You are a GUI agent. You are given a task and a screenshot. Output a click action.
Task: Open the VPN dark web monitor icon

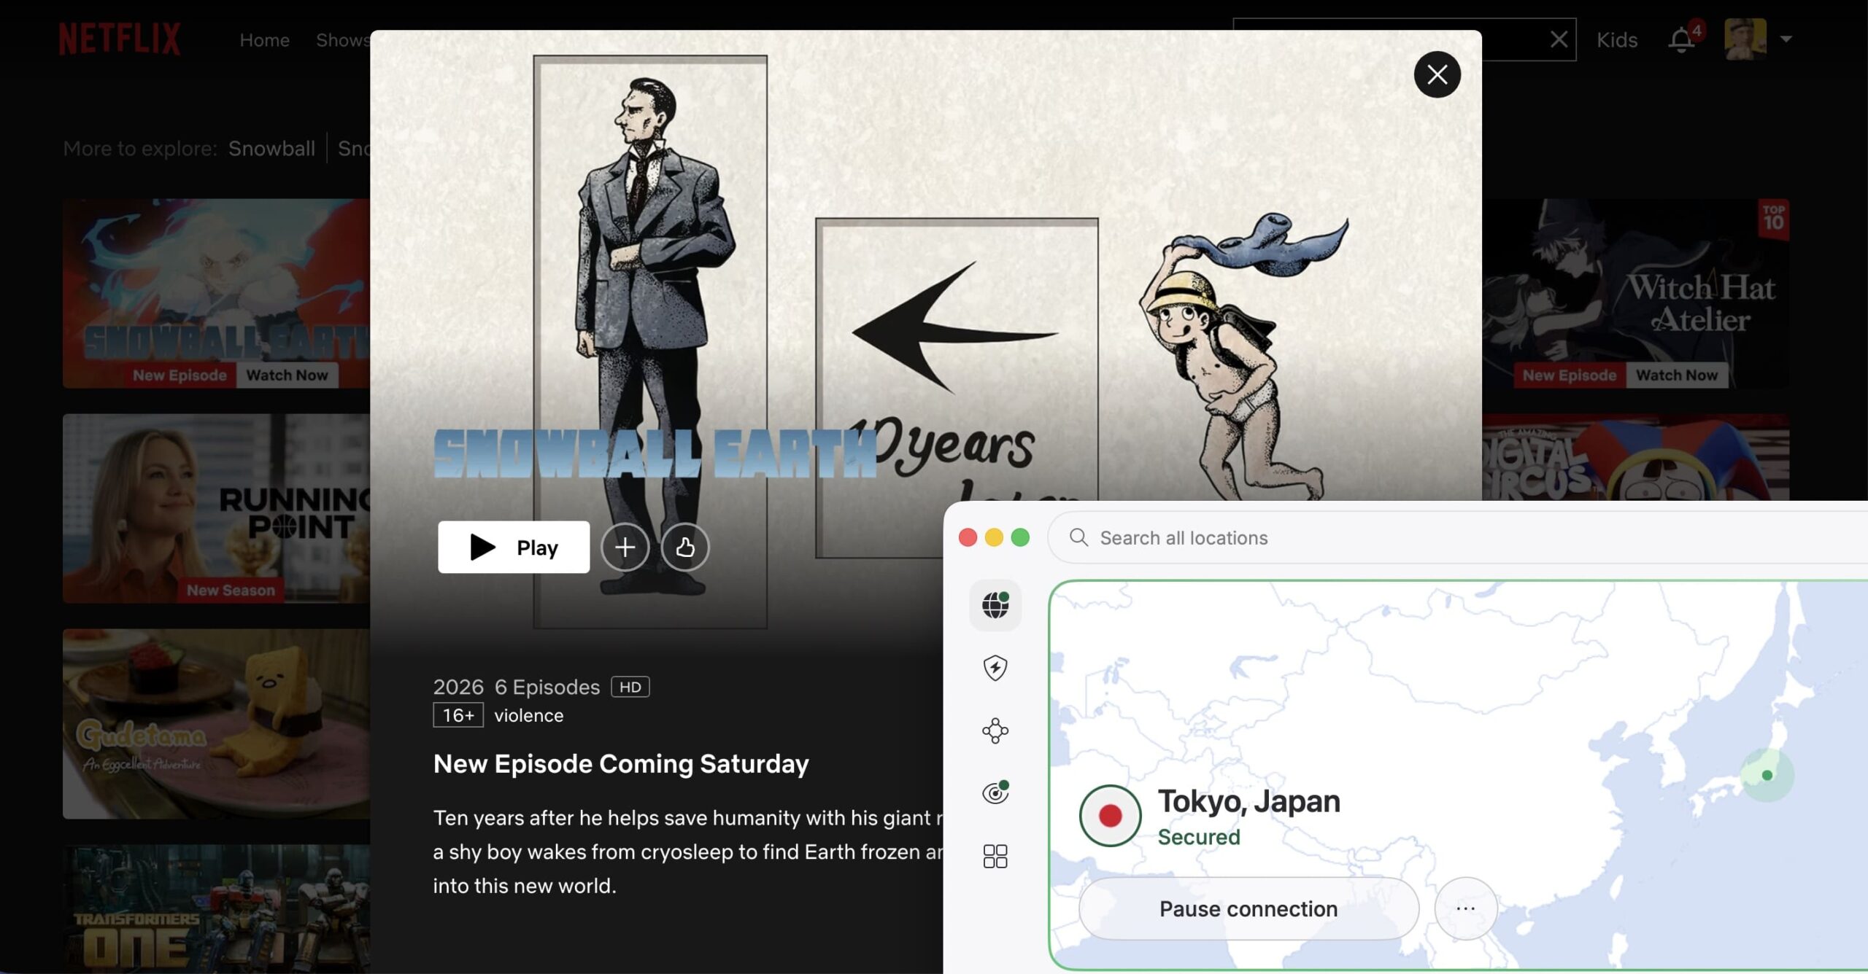click(x=995, y=792)
